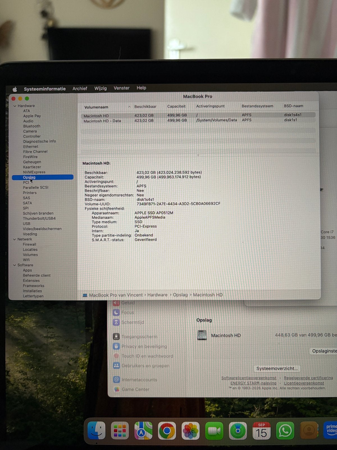
Task: Open Photos app from the Dock
Action: click(x=190, y=431)
